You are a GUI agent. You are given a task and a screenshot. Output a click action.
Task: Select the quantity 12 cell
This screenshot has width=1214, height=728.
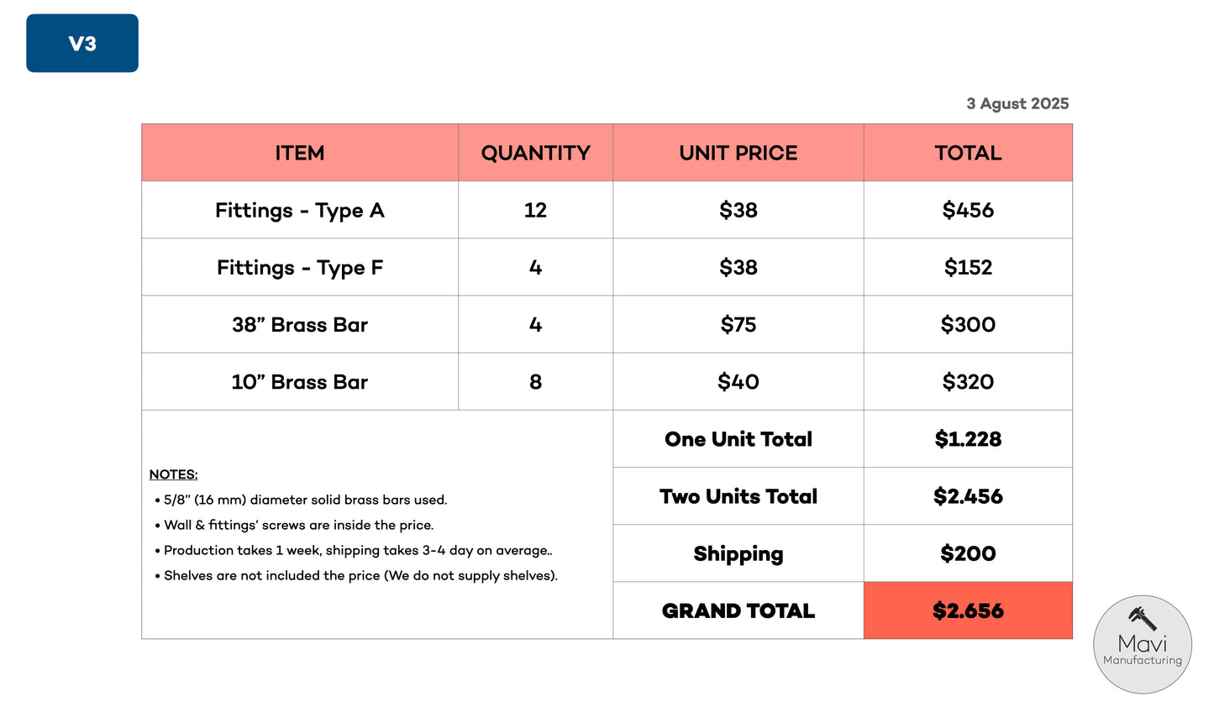coord(536,210)
